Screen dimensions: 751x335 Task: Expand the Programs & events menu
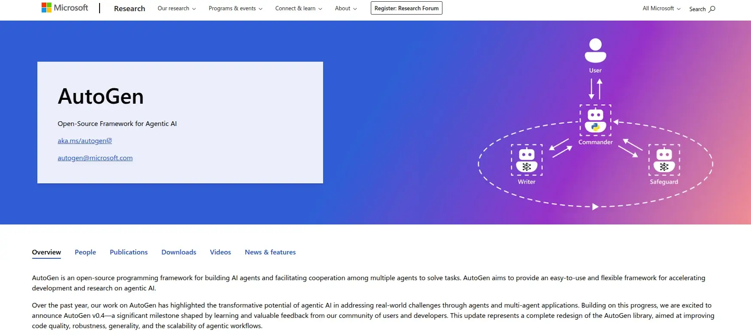[x=236, y=8]
